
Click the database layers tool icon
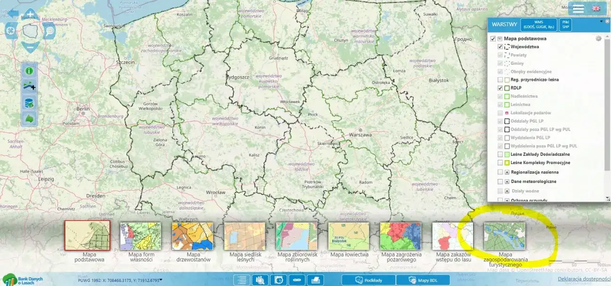click(x=29, y=102)
